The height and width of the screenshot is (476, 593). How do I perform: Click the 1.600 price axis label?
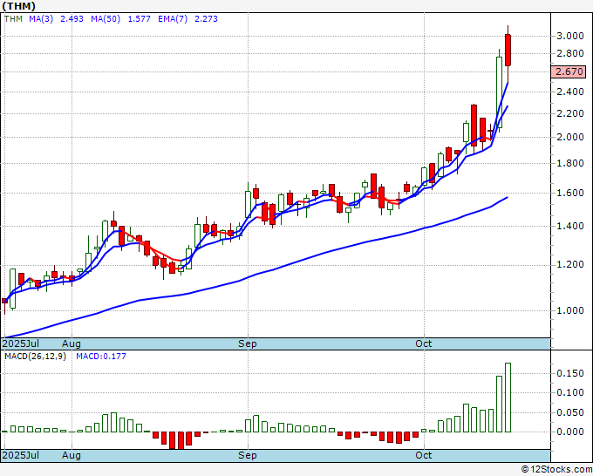pyautogui.click(x=570, y=193)
